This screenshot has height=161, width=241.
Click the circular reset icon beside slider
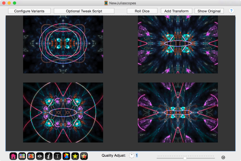(x=223, y=157)
